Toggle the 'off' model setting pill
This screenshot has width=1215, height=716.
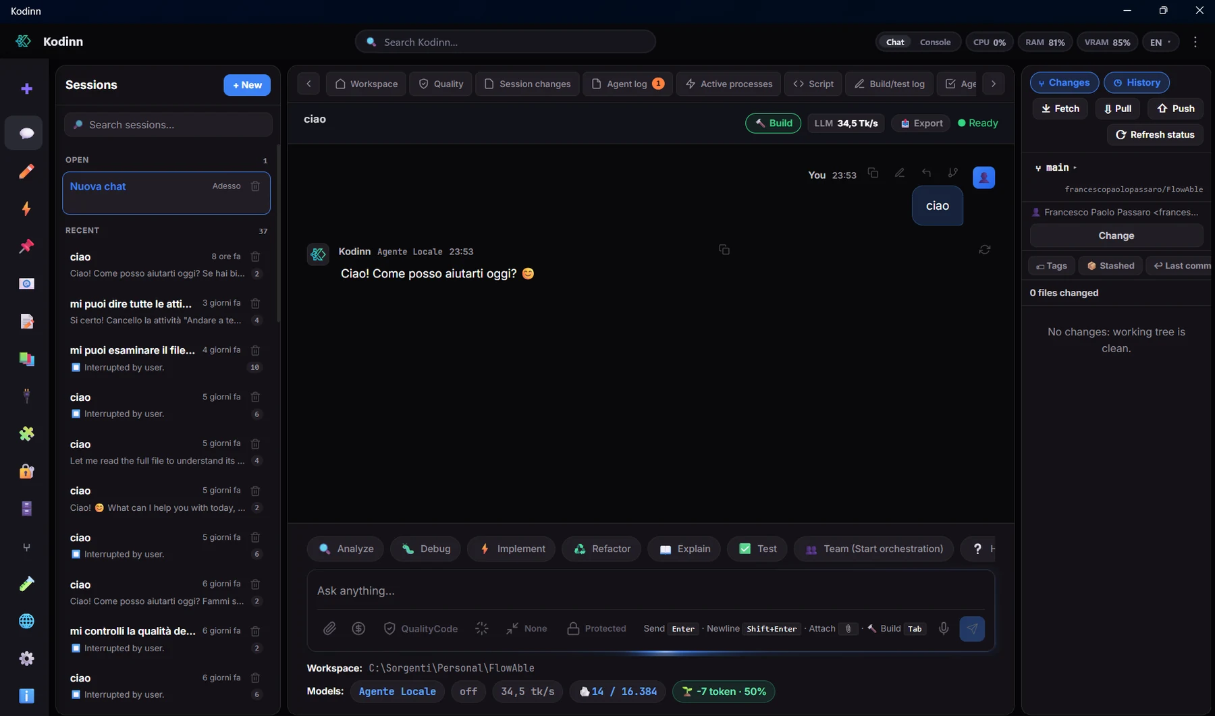pyautogui.click(x=468, y=691)
